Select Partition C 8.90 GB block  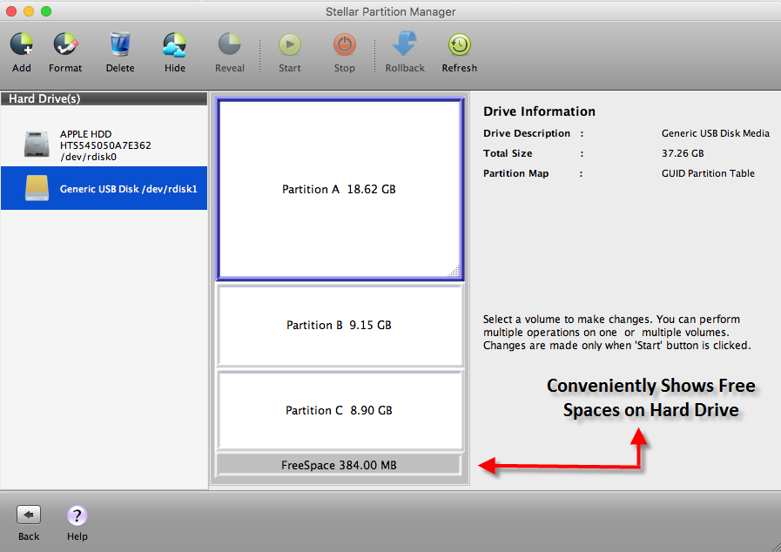(x=340, y=410)
